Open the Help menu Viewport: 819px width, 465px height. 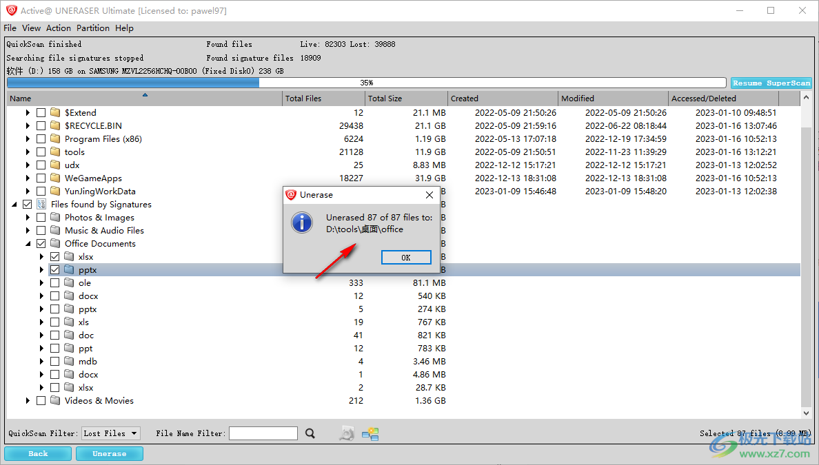click(124, 28)
